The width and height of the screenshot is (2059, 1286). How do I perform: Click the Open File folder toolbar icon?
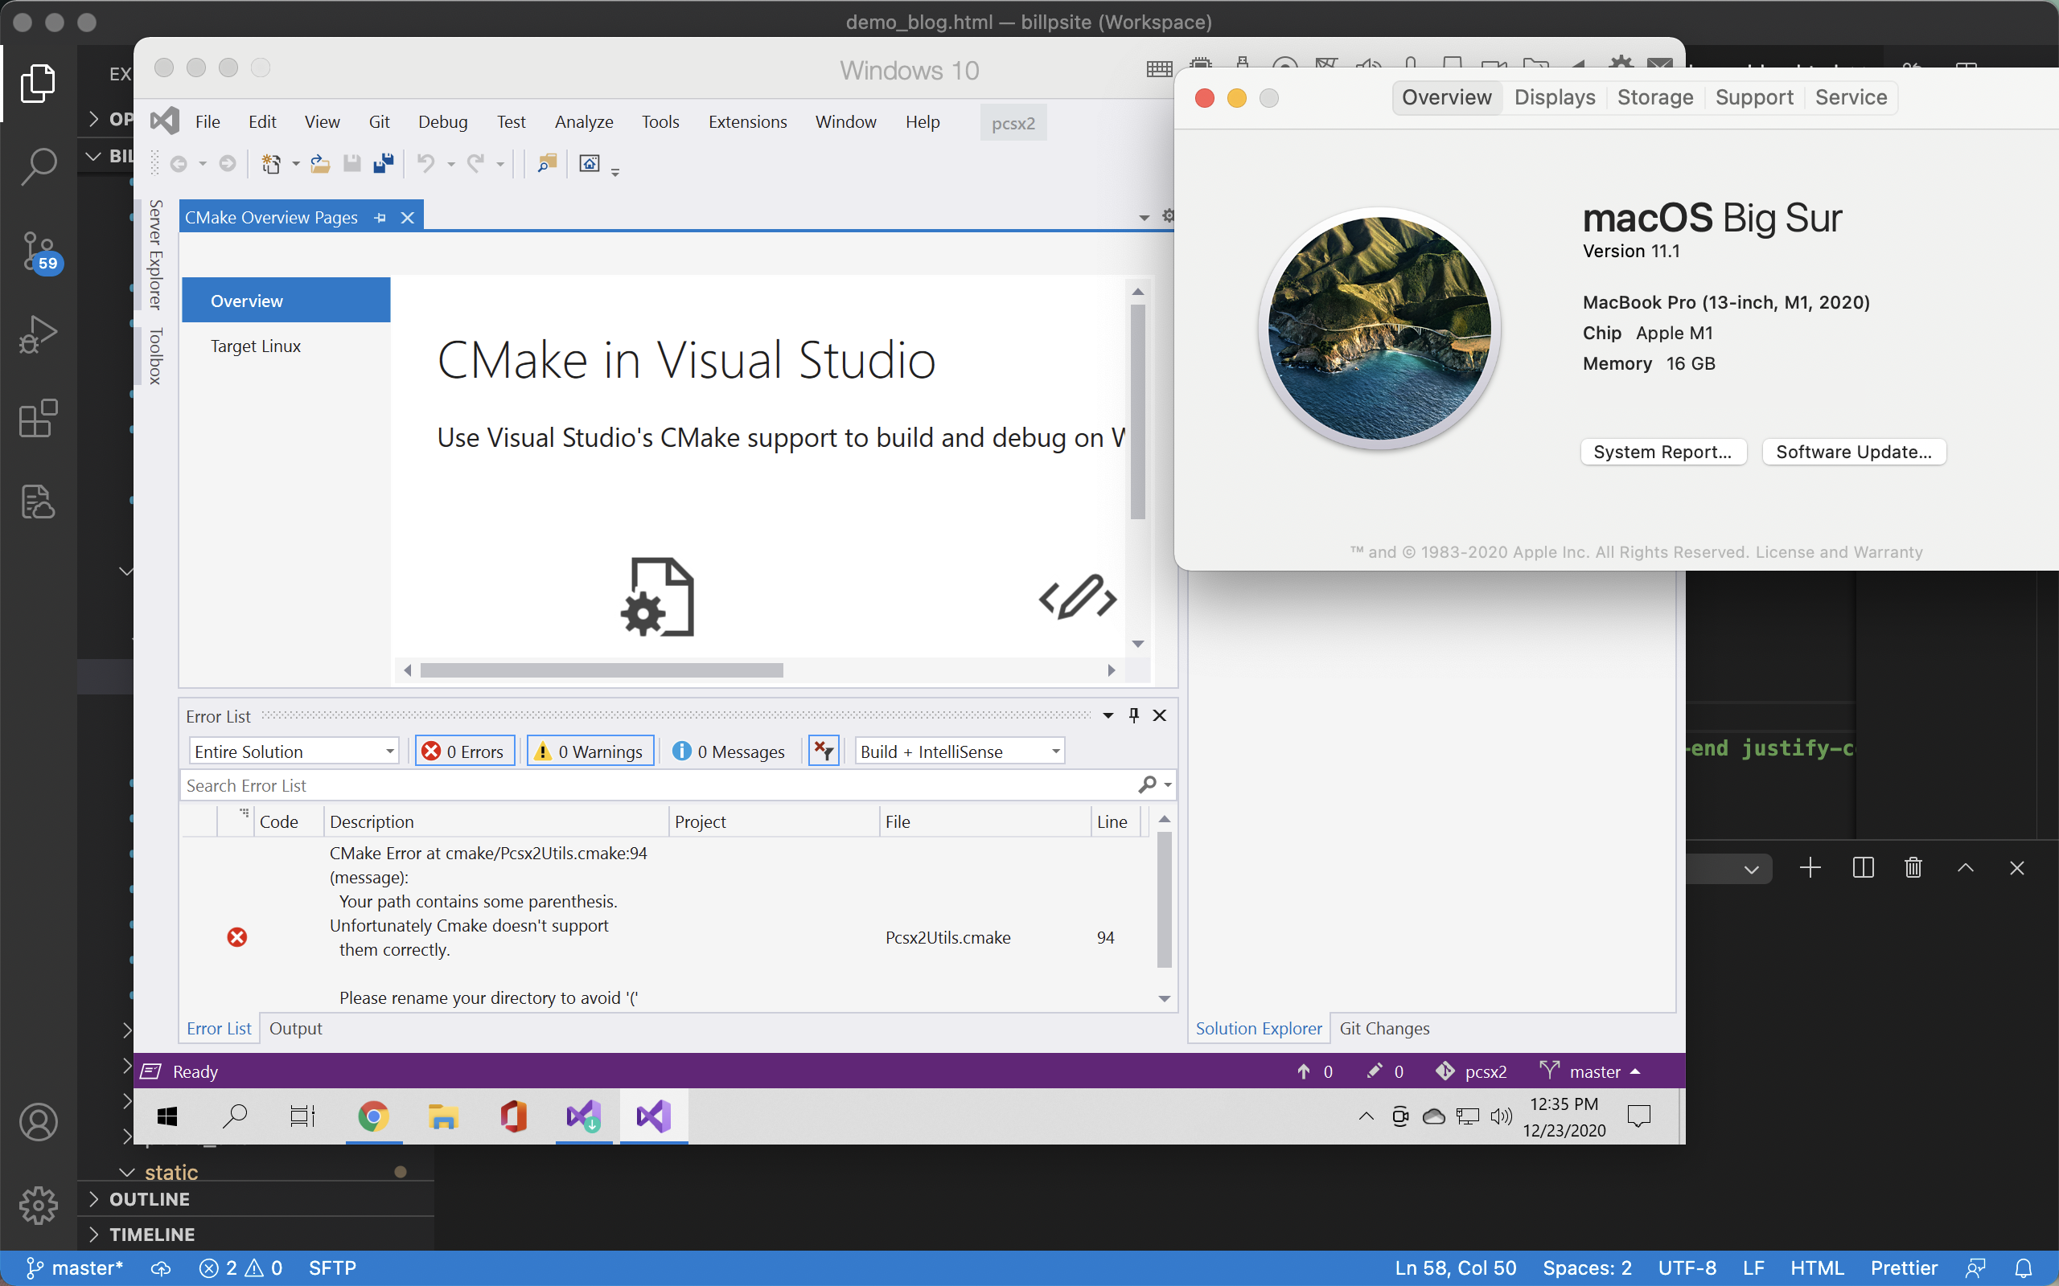[320, 163]
